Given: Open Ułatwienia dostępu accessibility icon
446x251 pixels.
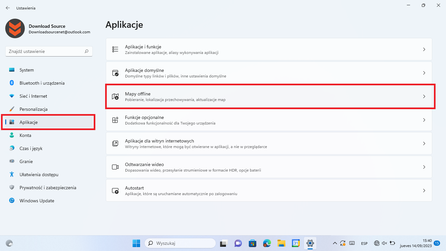Looking at the screenshot, I should [x=12, y=175].
